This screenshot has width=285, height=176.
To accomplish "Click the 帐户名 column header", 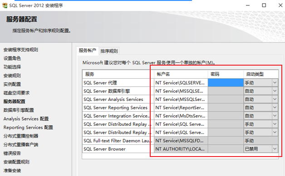I will coord(181,74).
